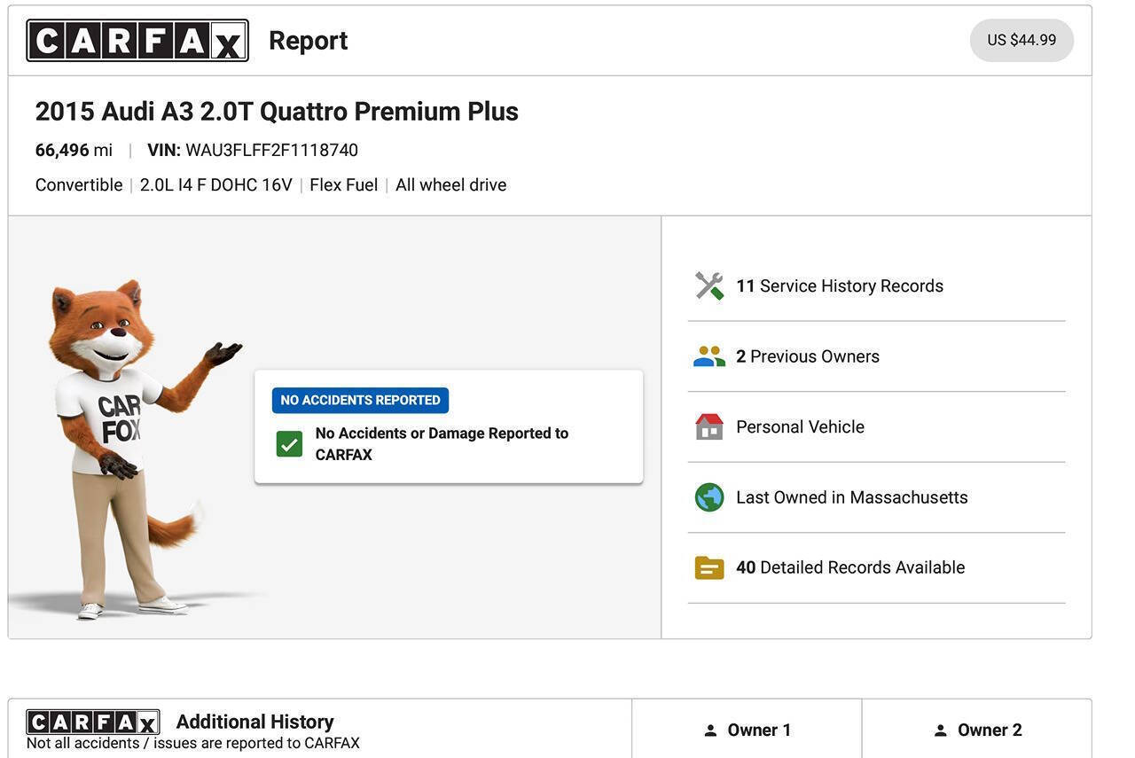Click the person icon beside Owner 2

(x=941, y=731)
